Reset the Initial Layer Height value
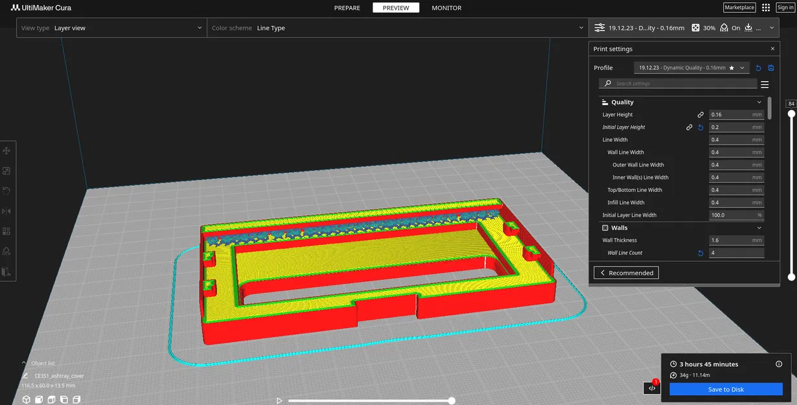 coord(700,128)
